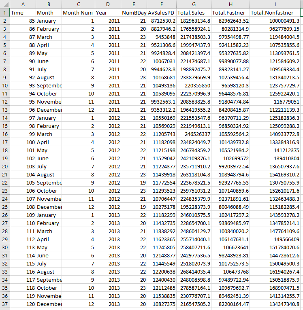303x310 pixels.
Task: Click Total.Nonfastner value 147764109.6
Action: pos(275,231)
